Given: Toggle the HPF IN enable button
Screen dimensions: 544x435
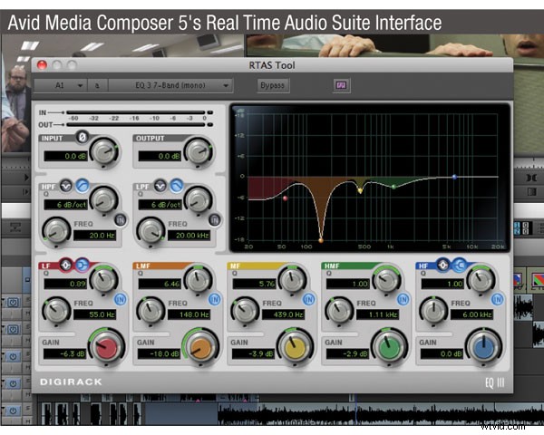Looking at the screenshot, I should tap(121, 219).
